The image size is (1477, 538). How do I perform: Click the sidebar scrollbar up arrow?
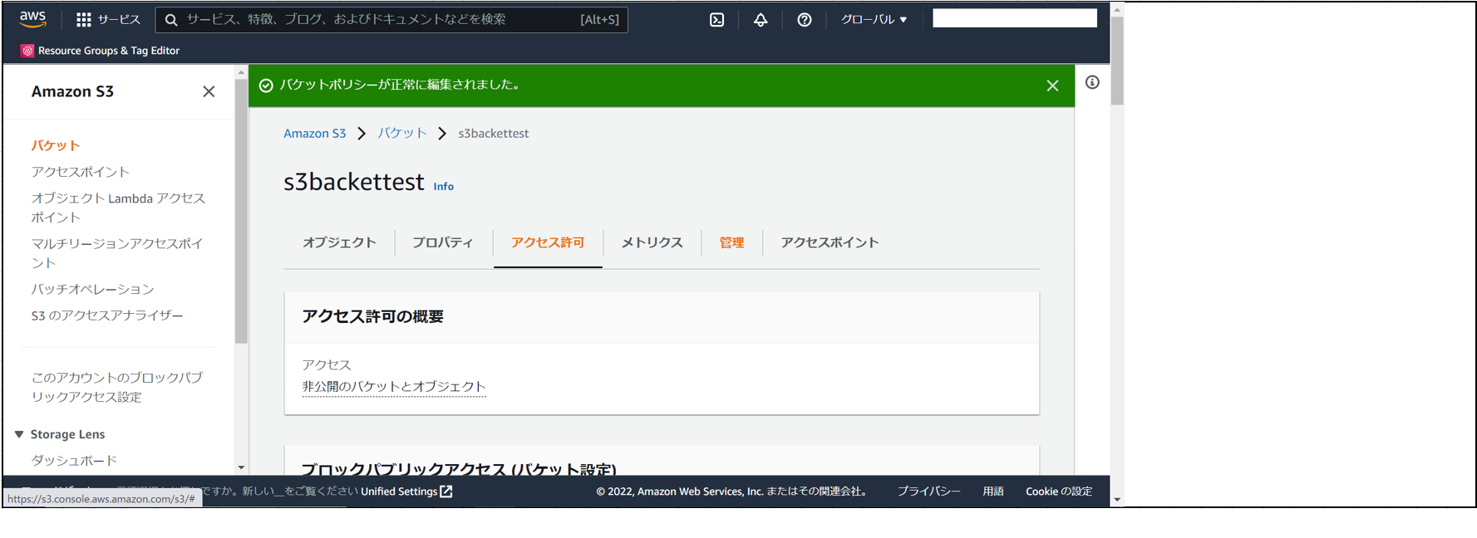(241, 72)
